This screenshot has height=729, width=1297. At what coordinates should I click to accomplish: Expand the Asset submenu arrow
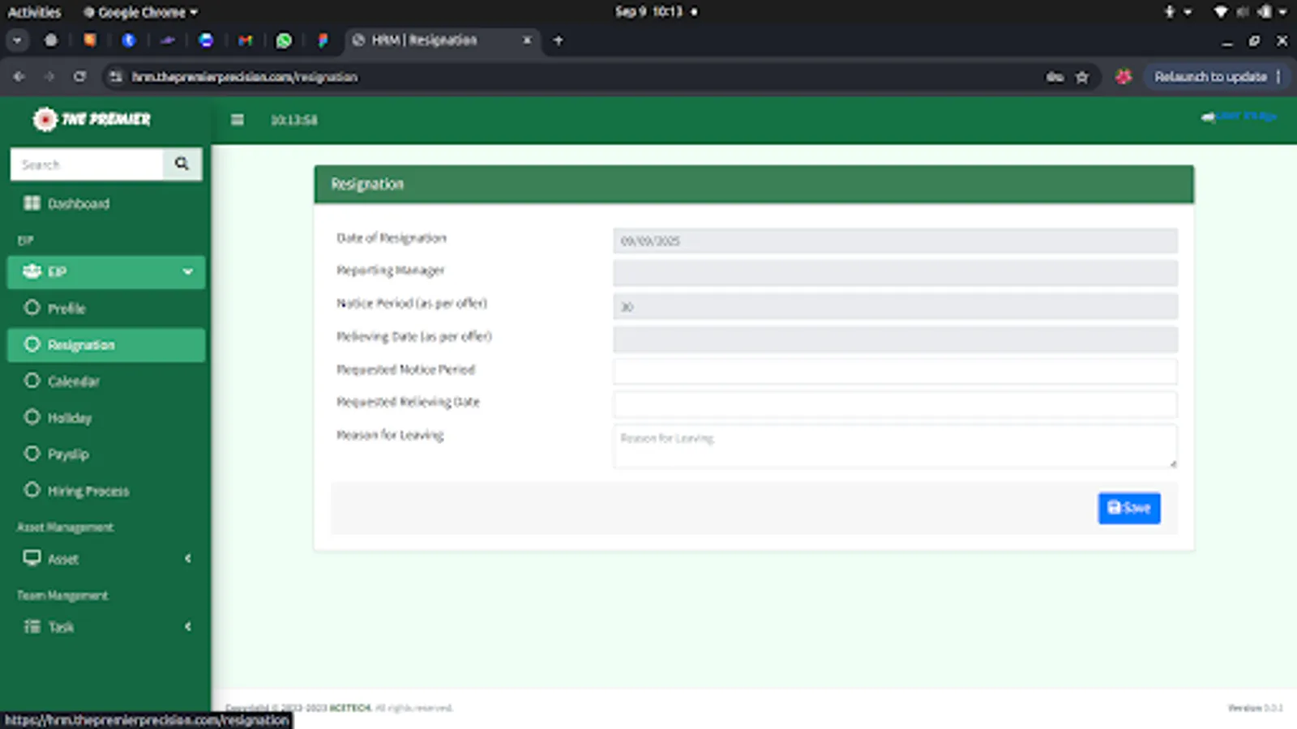pos(188,558)
